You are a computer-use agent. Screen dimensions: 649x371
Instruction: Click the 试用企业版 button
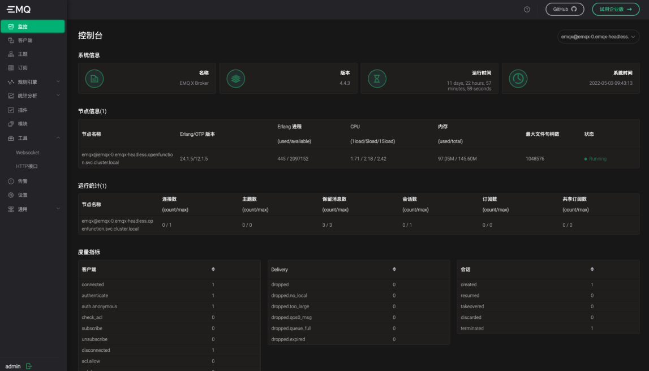click(x=616, y=9)
